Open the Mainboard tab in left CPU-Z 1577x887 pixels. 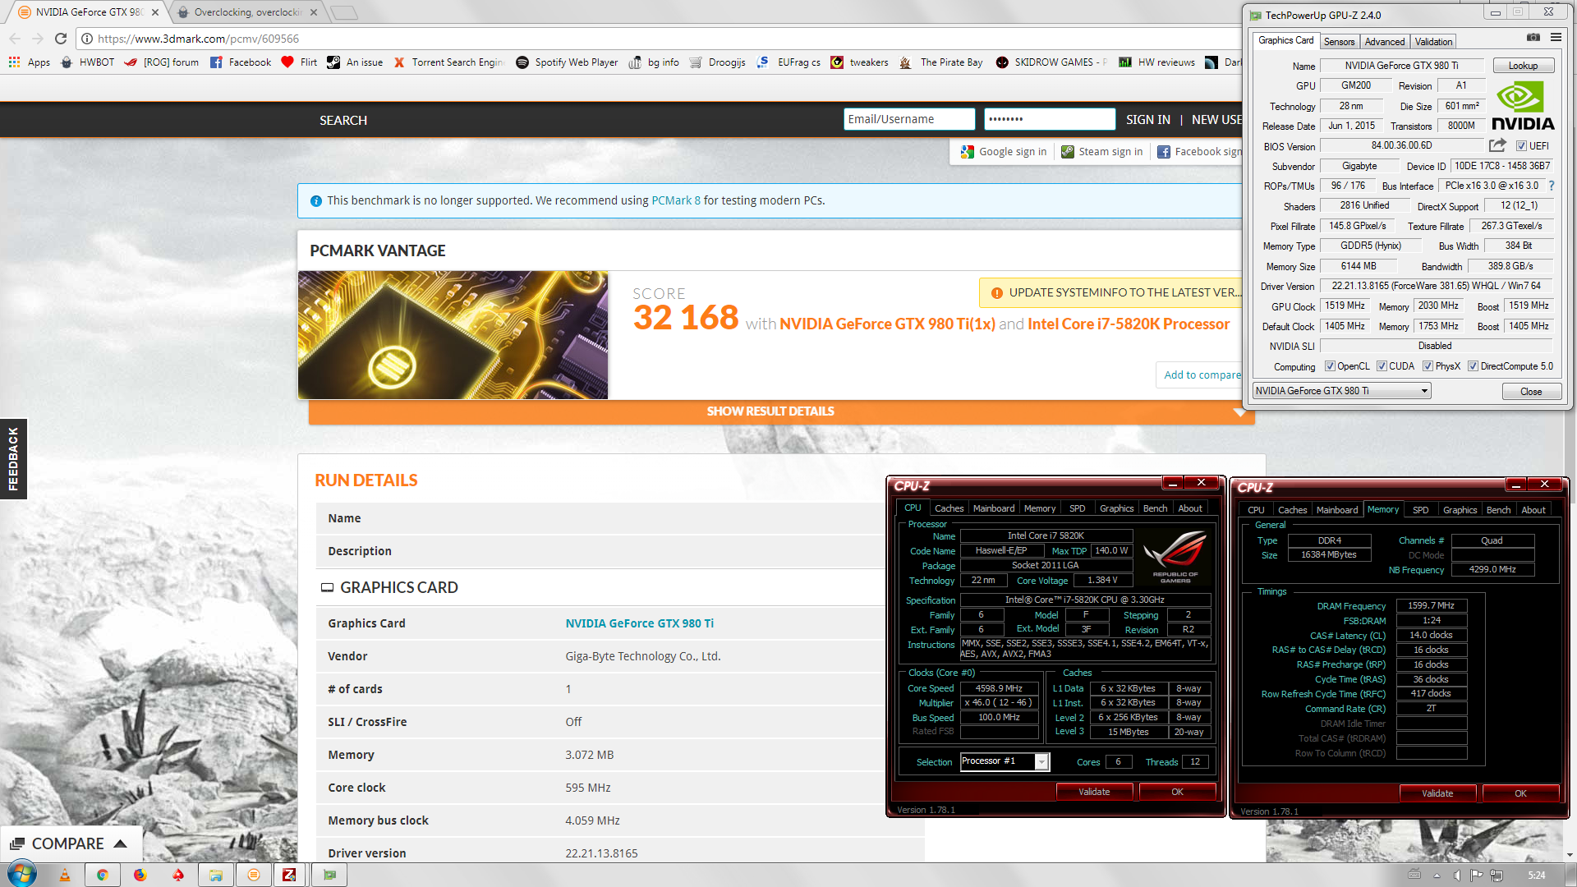click(x=994, y=508)
